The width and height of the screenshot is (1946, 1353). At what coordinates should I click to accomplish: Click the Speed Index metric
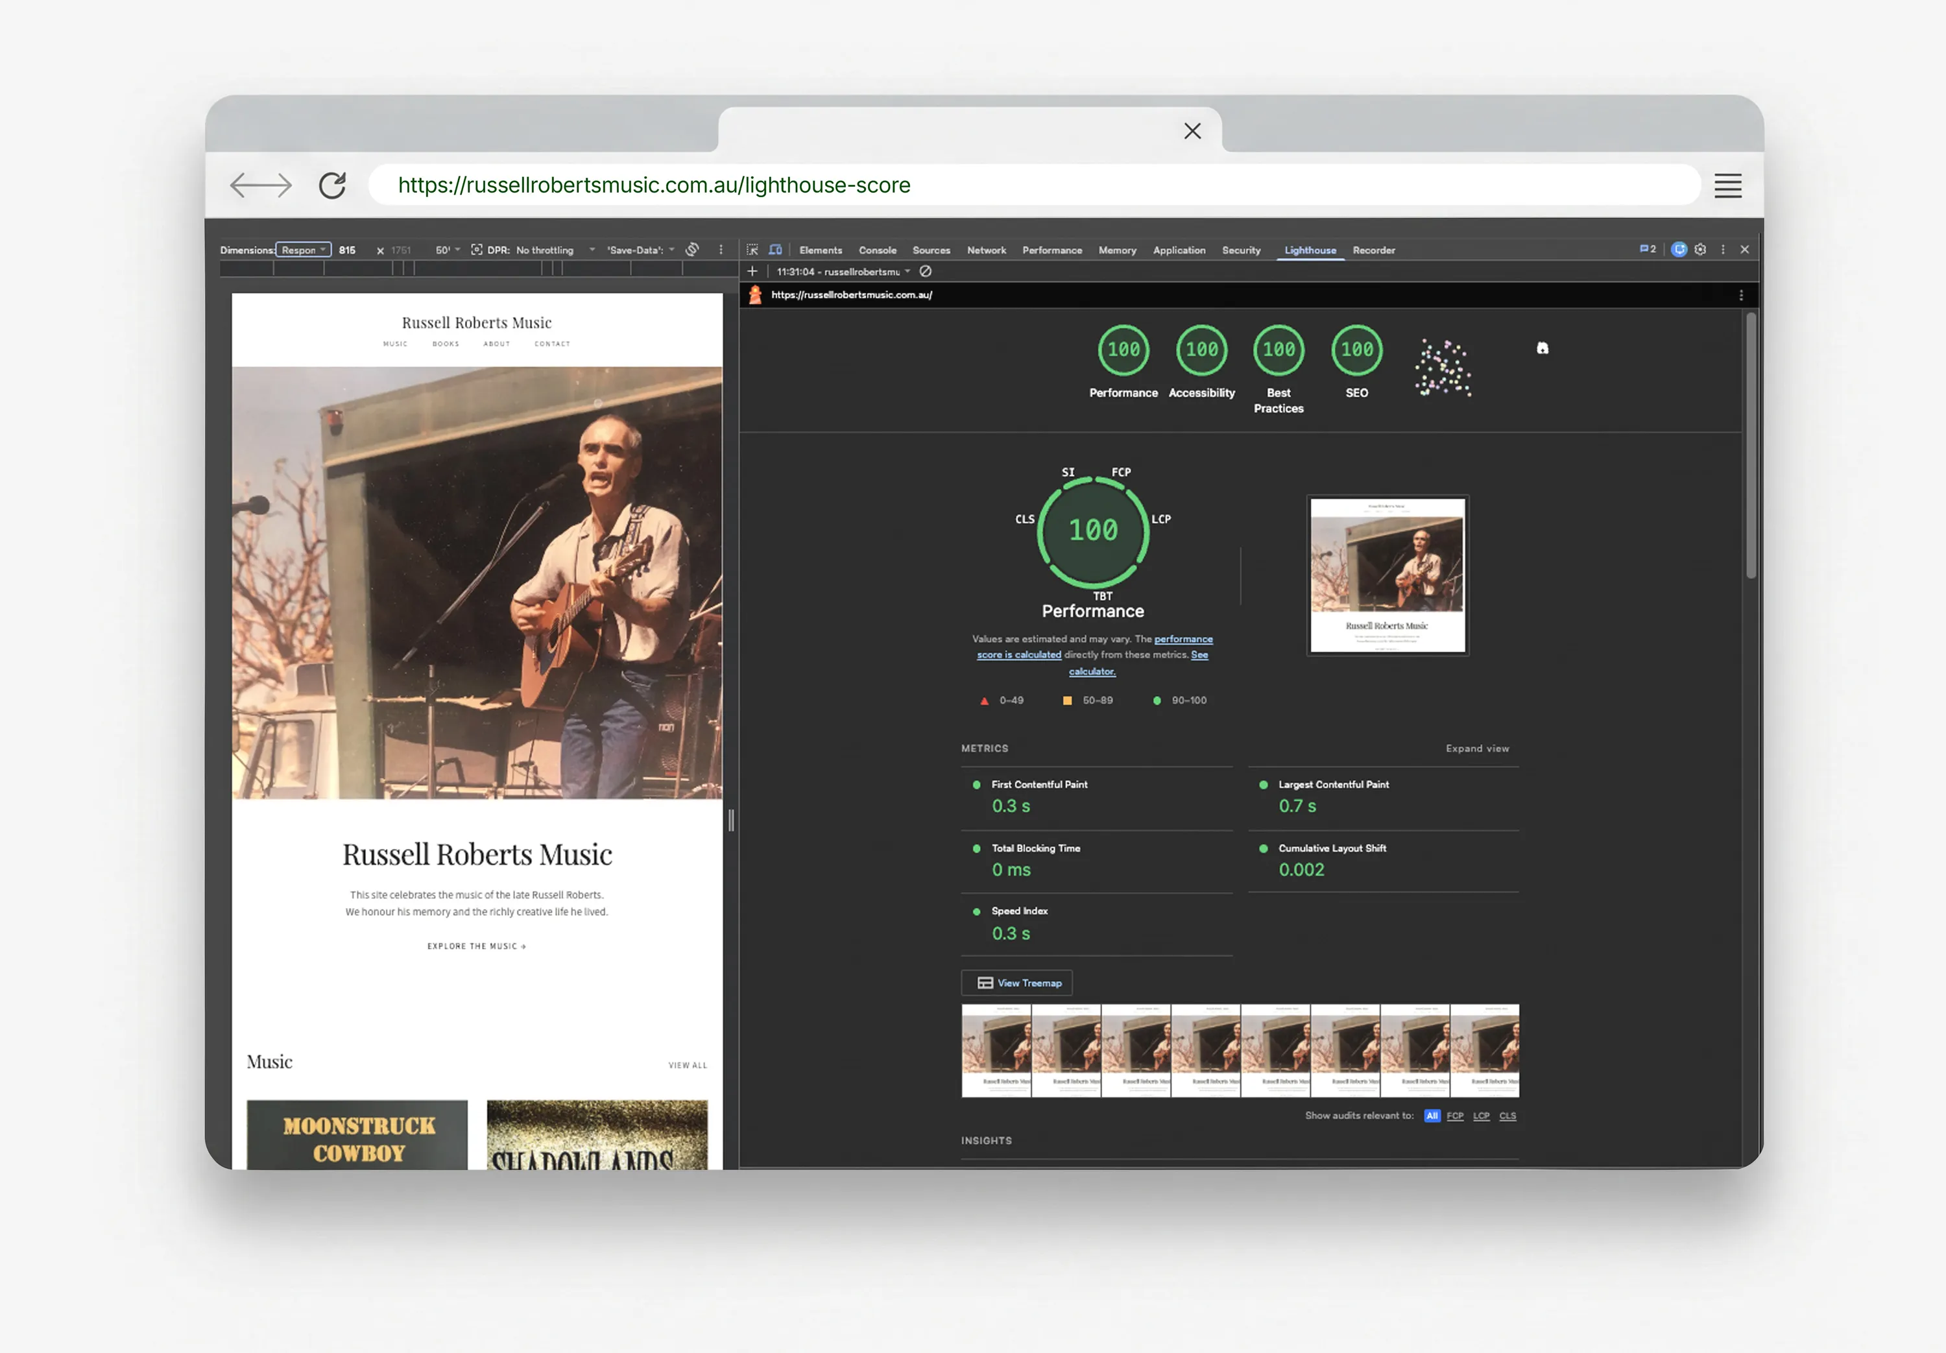pos(1097,924)
